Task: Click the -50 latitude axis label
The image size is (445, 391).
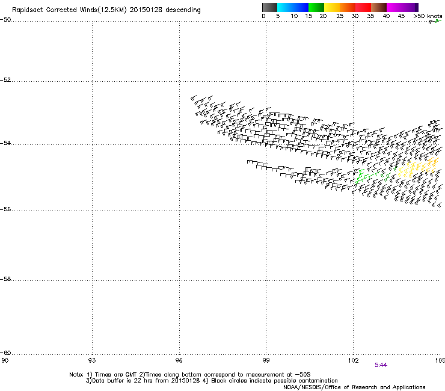Action: pos(5,20)
